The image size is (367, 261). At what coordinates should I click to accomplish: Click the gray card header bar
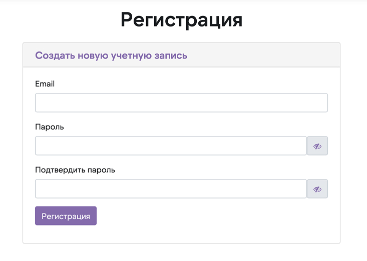coord(260,55)
